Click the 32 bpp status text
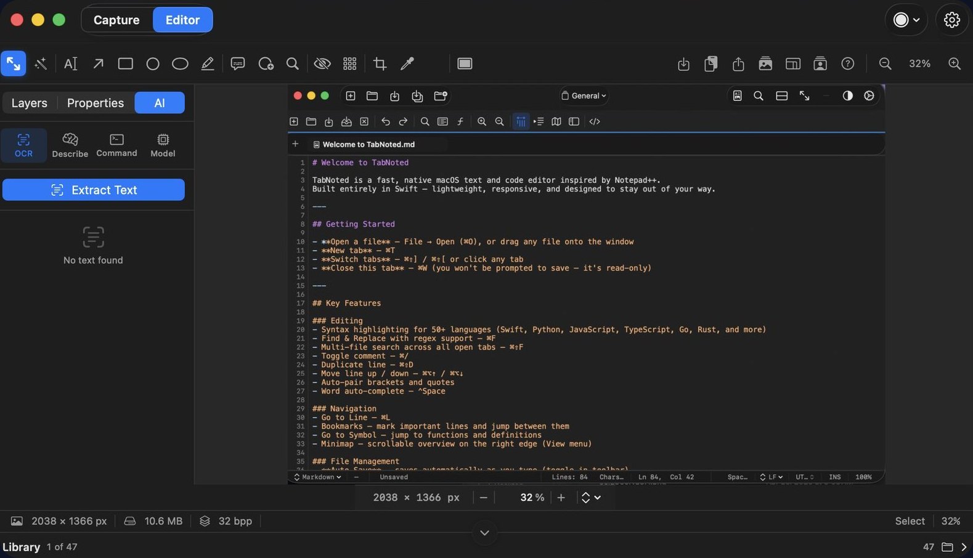Viewport: 973px width, 558px height. click(x=235, y=521)
